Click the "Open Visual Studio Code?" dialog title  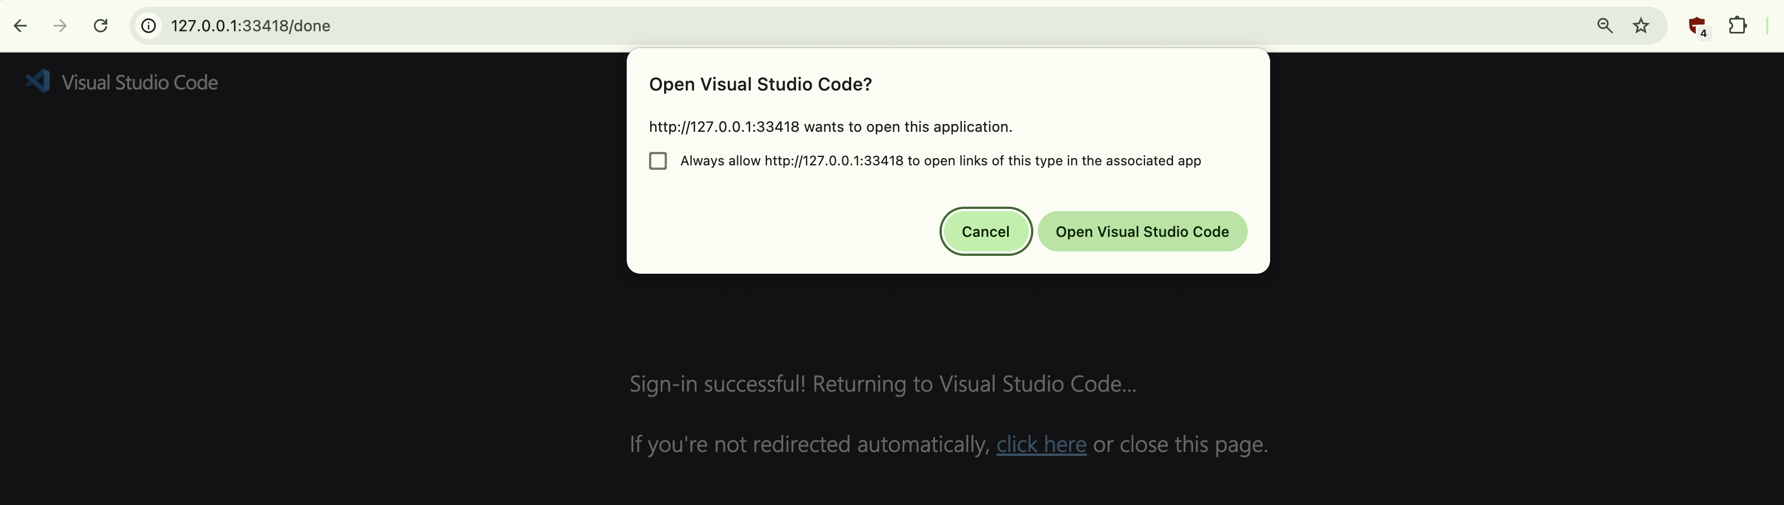[x=760, y=84]
